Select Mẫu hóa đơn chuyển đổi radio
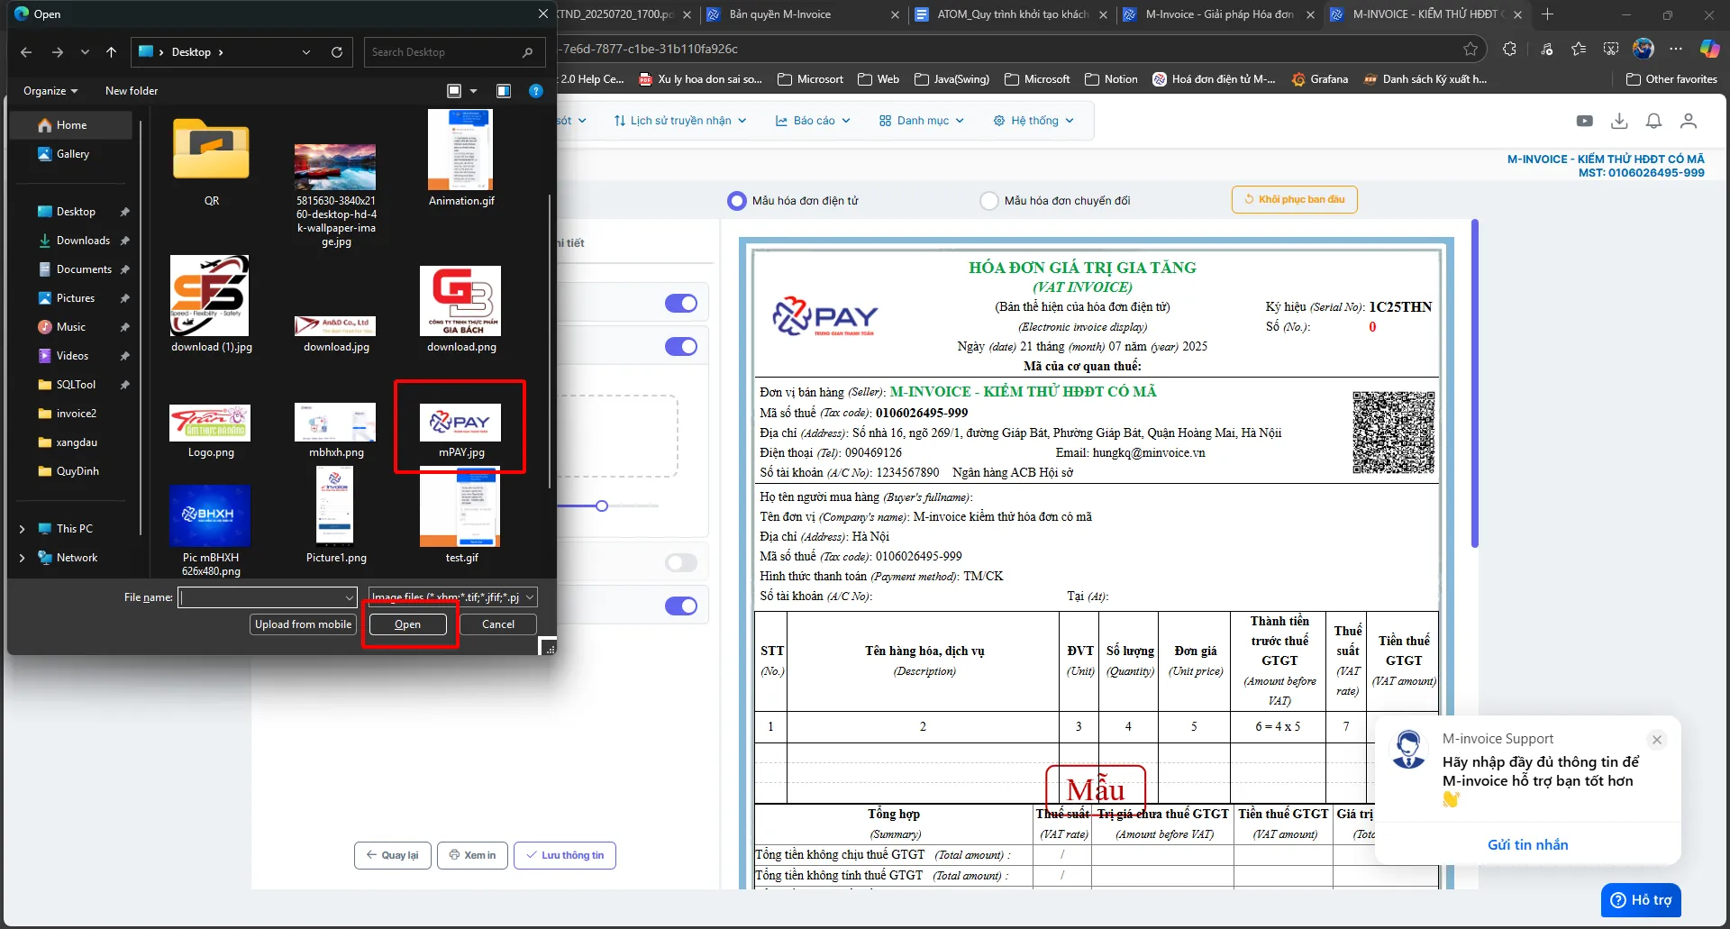This screenshot has height=929, width=1730. pyautogui.click(x=989, y=201)
